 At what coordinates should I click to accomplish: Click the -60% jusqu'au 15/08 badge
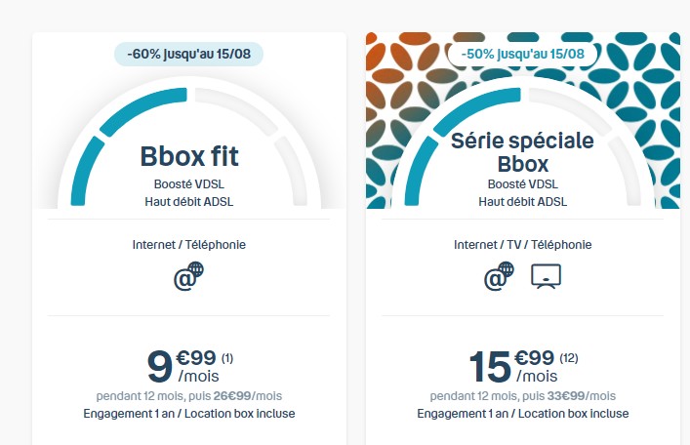pos(188,54)
